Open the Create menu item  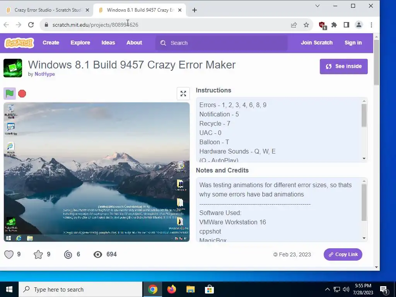[x=51, y=43]
